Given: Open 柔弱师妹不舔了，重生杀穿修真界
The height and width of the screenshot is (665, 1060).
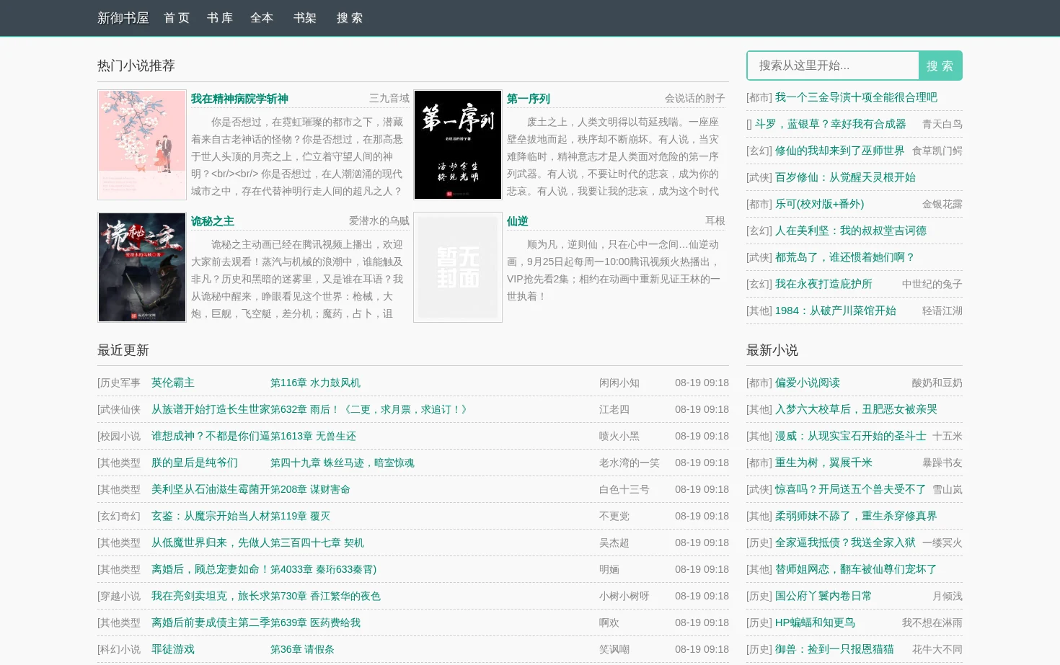Looking at the screenshot, I should click(856, 516).
